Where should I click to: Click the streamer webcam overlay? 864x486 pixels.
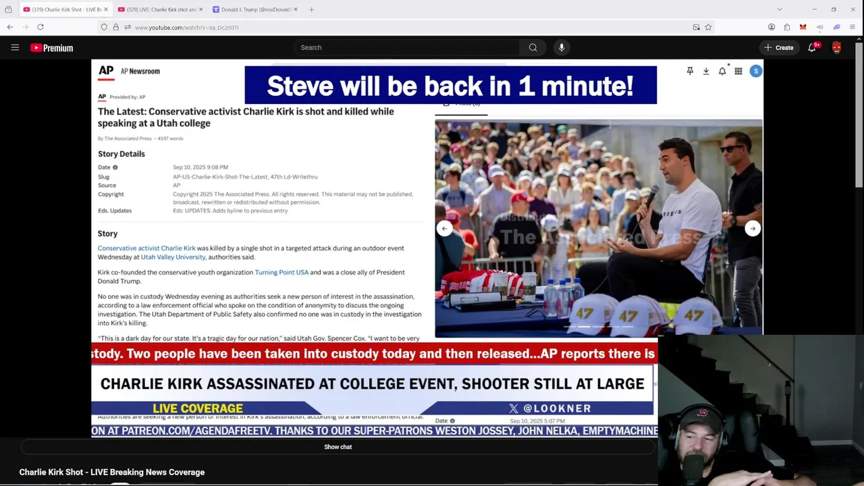761,410
